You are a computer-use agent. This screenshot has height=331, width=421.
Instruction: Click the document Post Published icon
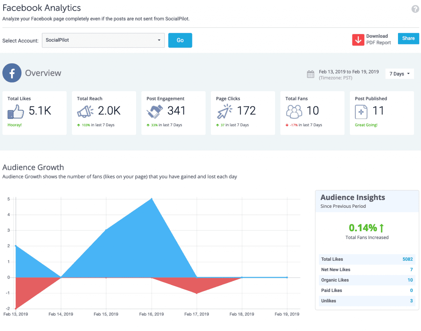[x=361, y=111]
